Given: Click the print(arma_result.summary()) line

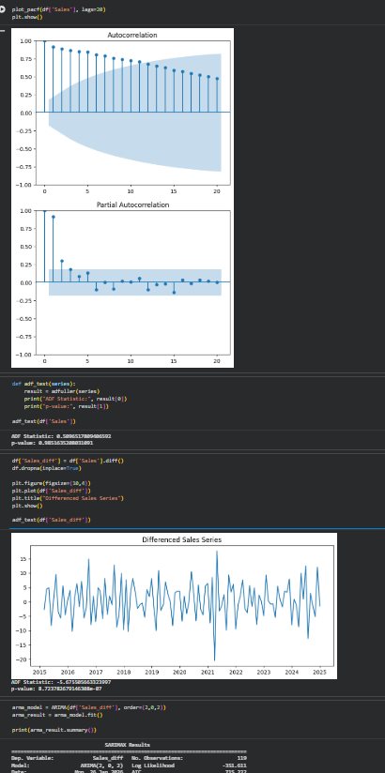Looking at the screenshot, I should click(x=54, y=729).
